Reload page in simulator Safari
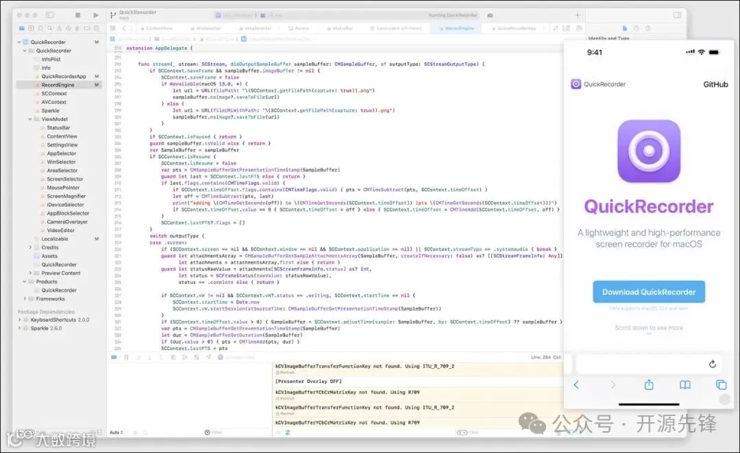 tap(713, 364)
